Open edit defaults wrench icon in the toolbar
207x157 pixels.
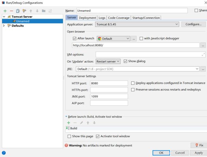(24, 11)
